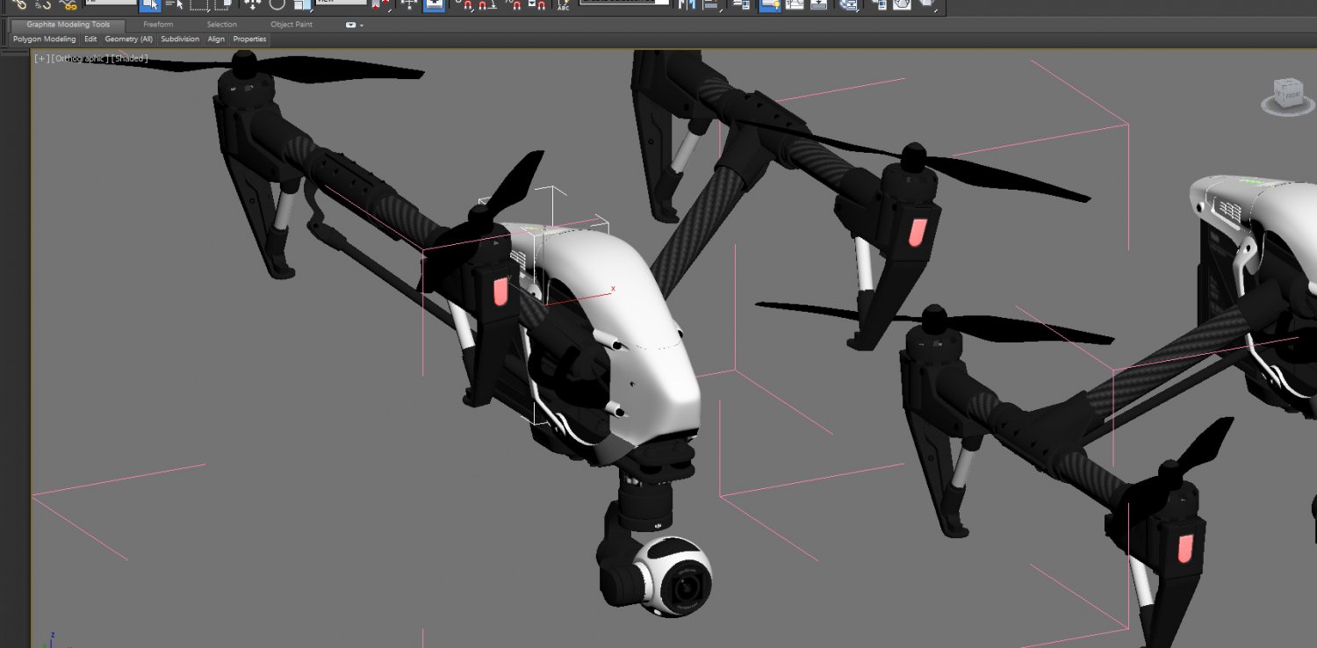The image size is (1317, 648).
Task: Open the Orthographic viewport view menu
Action: [80, 59]
